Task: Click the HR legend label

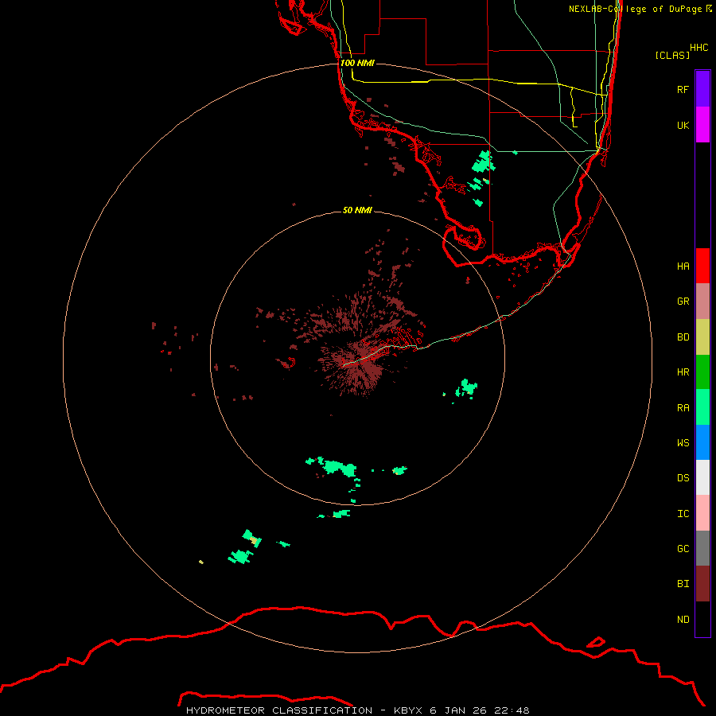Action: (683, 372)
